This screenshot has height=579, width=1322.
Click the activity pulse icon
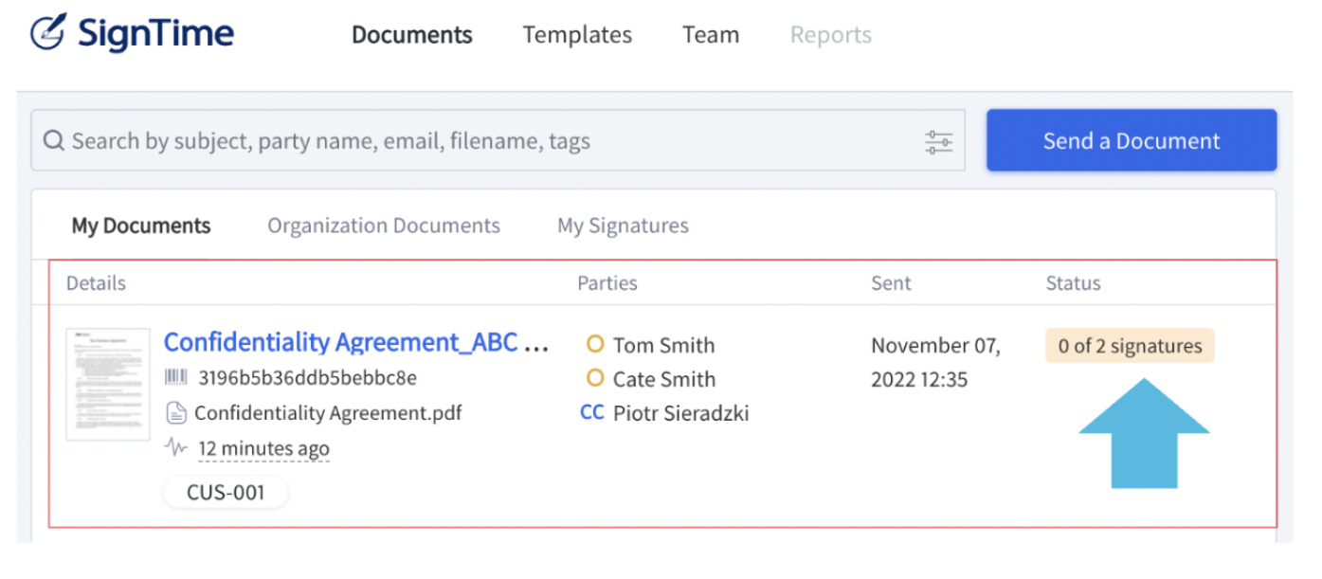176,446
